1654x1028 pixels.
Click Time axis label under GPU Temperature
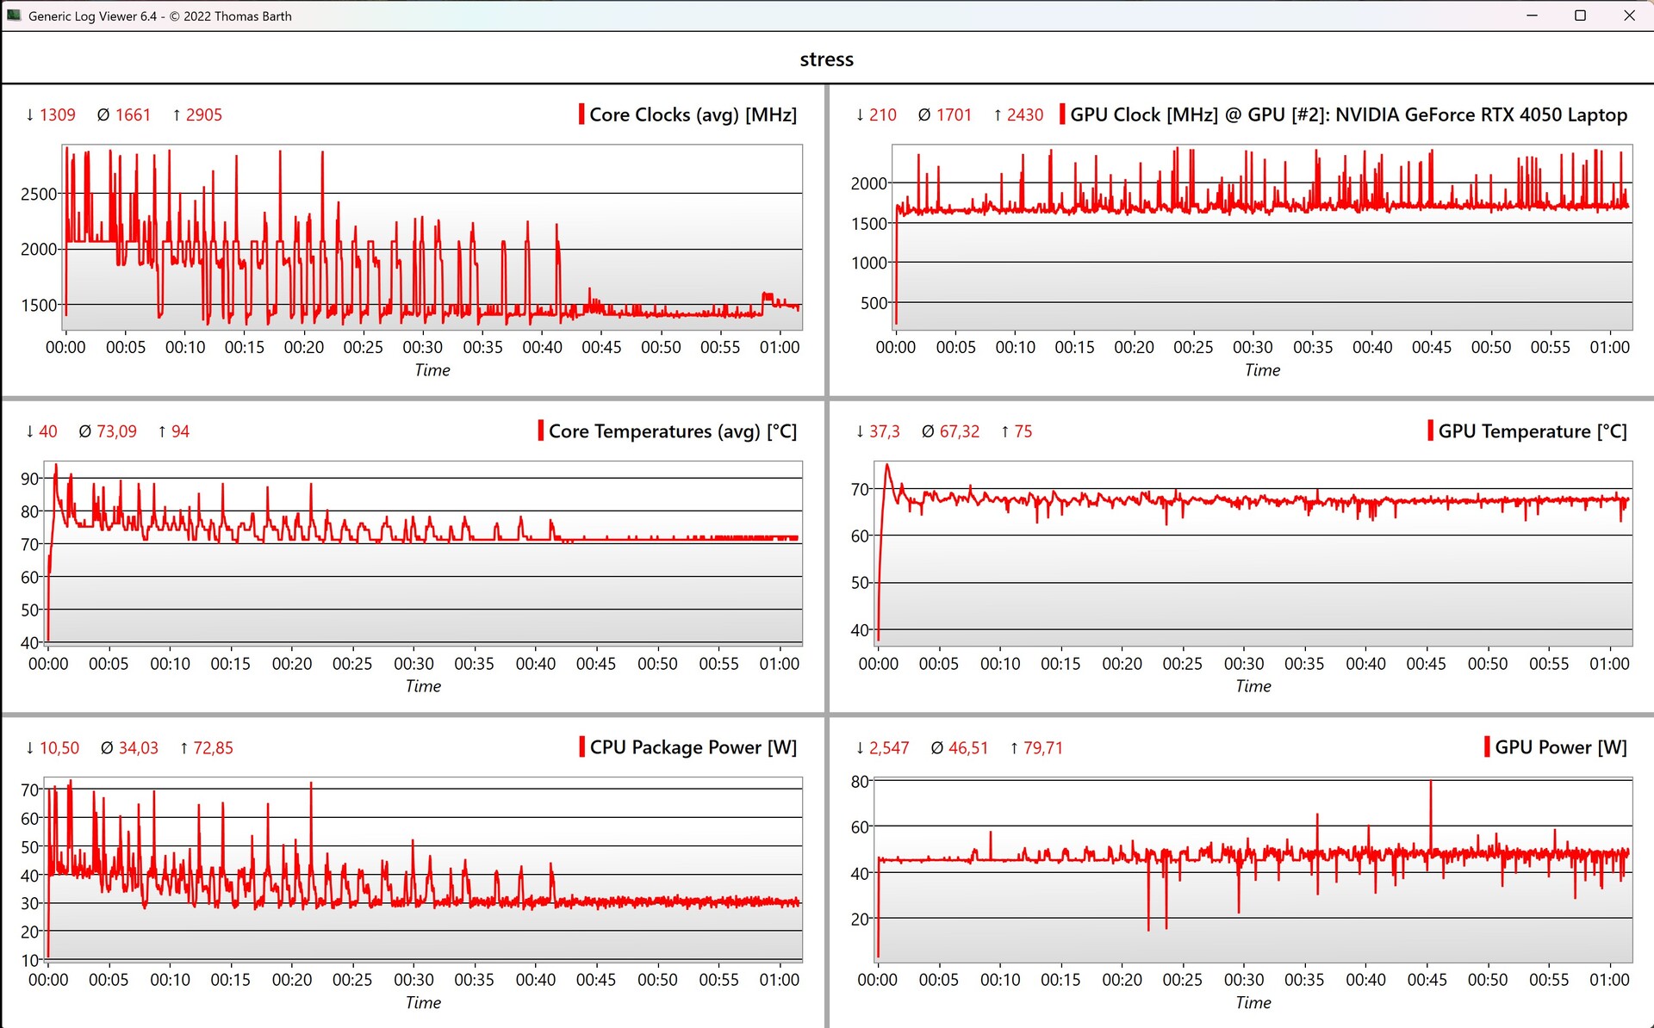coord(1253,686)
